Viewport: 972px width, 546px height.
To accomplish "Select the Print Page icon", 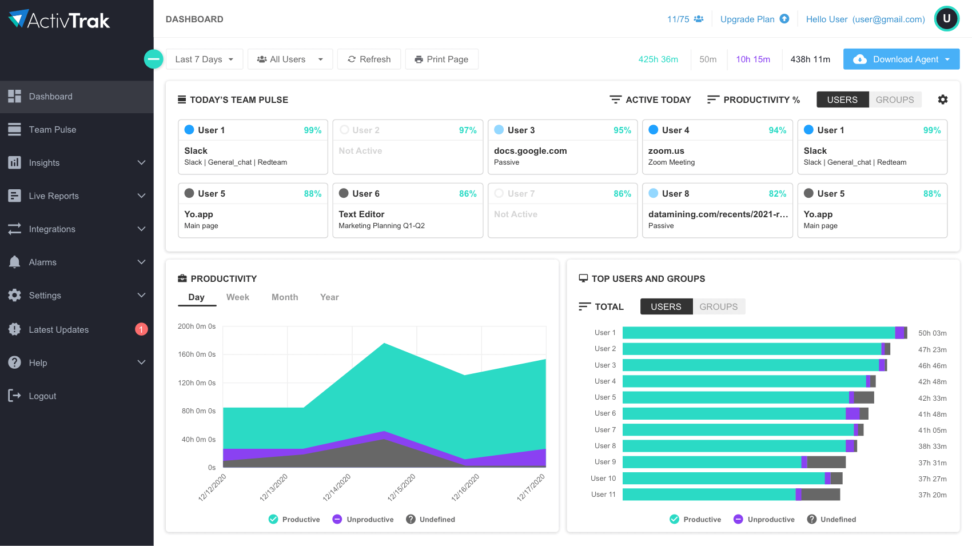I will pyautogui.click(x=420, y=59).
